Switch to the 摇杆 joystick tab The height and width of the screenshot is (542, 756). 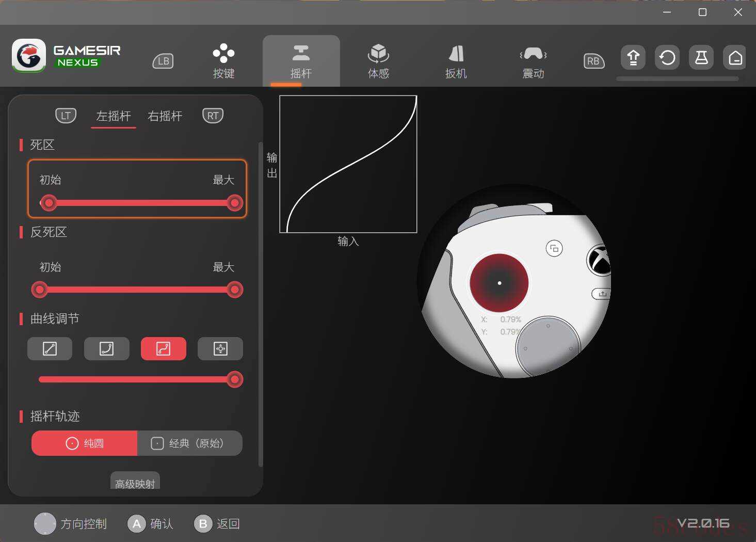301,61
